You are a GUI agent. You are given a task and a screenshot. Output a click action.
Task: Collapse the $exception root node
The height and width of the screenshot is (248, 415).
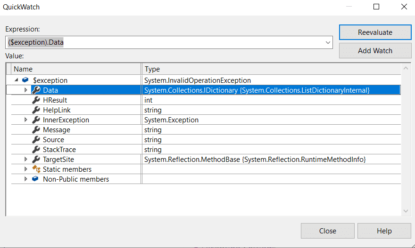tap(17, 80)
